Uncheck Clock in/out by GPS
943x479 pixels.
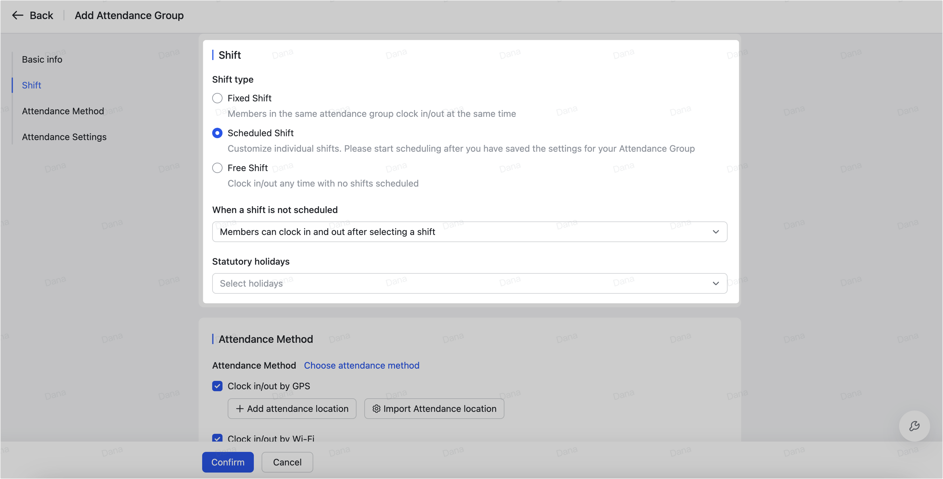pos(217,386)
